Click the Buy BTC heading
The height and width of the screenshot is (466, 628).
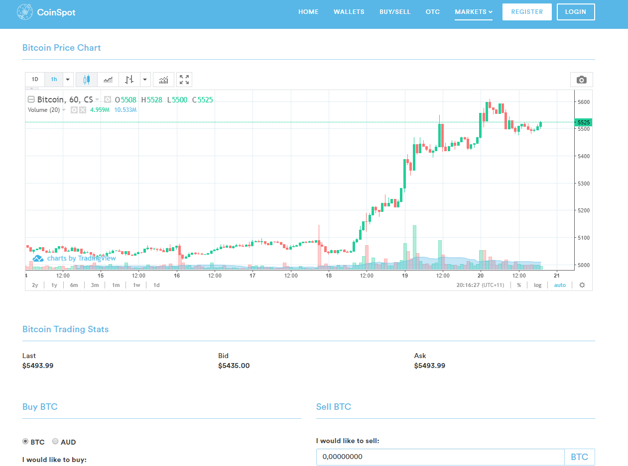(x=40, y=407)
